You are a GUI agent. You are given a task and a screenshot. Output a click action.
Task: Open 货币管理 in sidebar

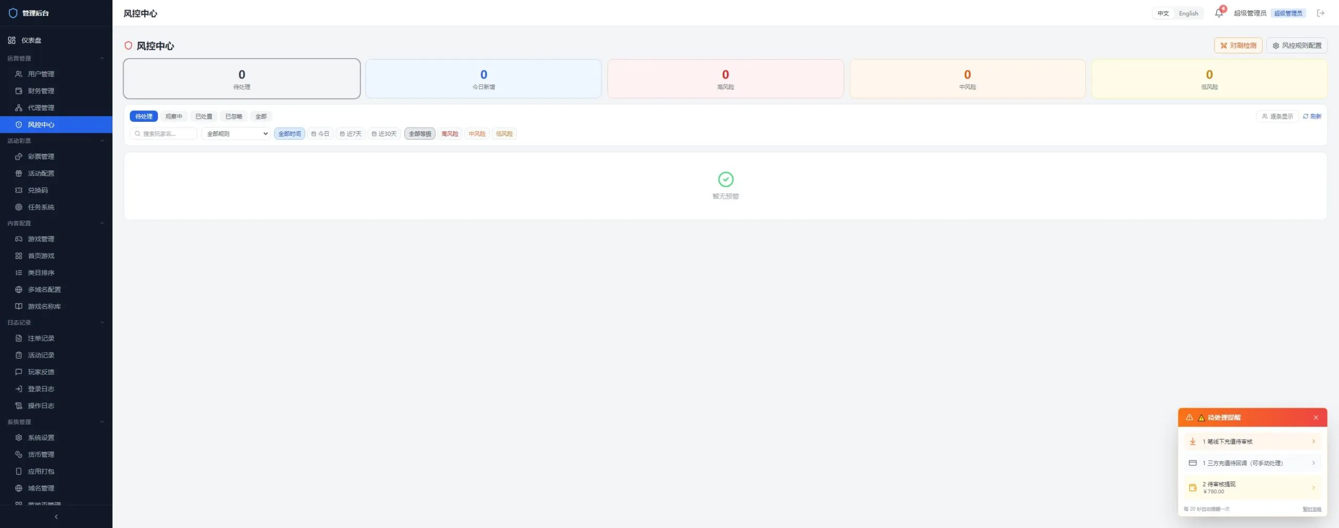pyautogui.click(x=56, y=454)
